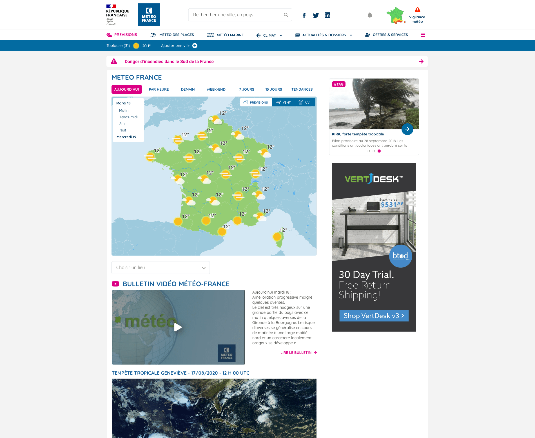The width and height of the screenshot is (535, 438).
Task: Click the Shop VertDesk v3 button
Action: pos(374,316)
